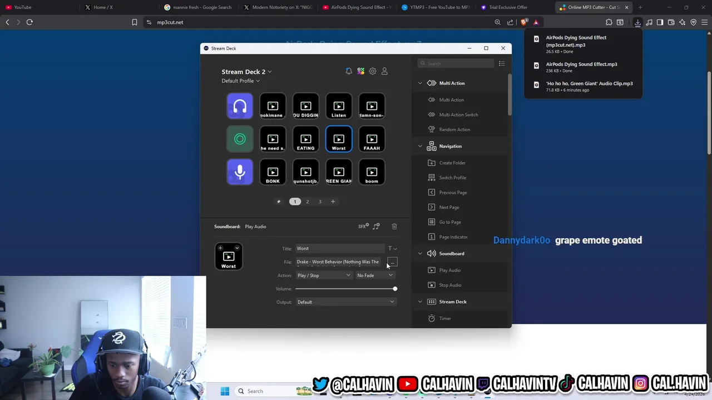
Task: Toggle actions list view icon
Action: (502, 63)
